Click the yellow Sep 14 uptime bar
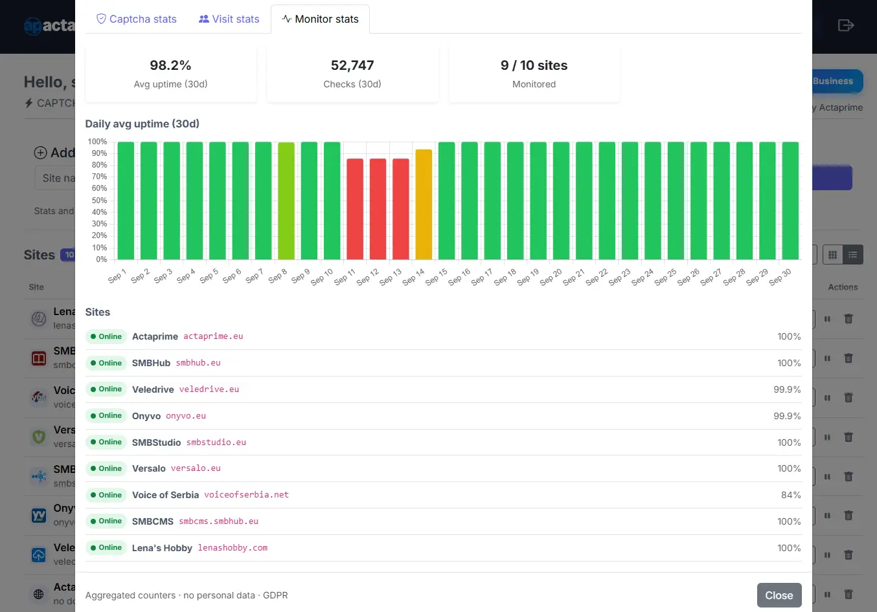 click(x=424, y=204)
